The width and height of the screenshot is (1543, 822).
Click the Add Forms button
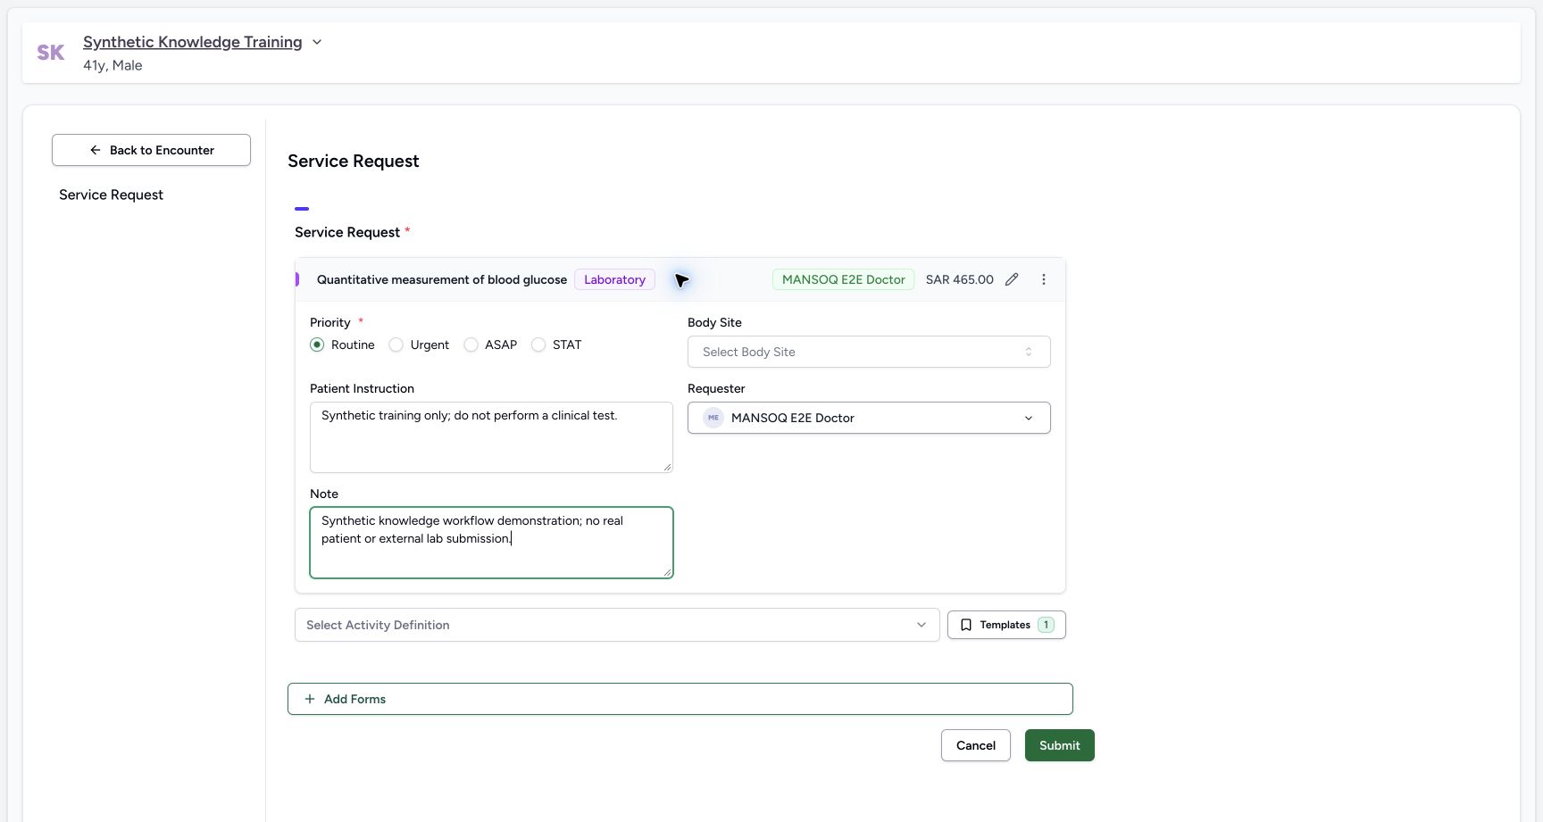point(680,699)
